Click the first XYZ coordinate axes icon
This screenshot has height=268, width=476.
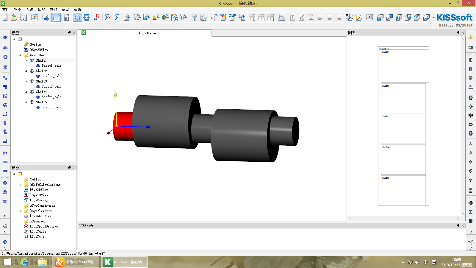[350, 17]
